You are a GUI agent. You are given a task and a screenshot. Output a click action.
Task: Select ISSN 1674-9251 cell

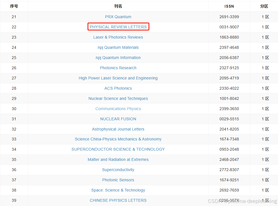[229, 180]
